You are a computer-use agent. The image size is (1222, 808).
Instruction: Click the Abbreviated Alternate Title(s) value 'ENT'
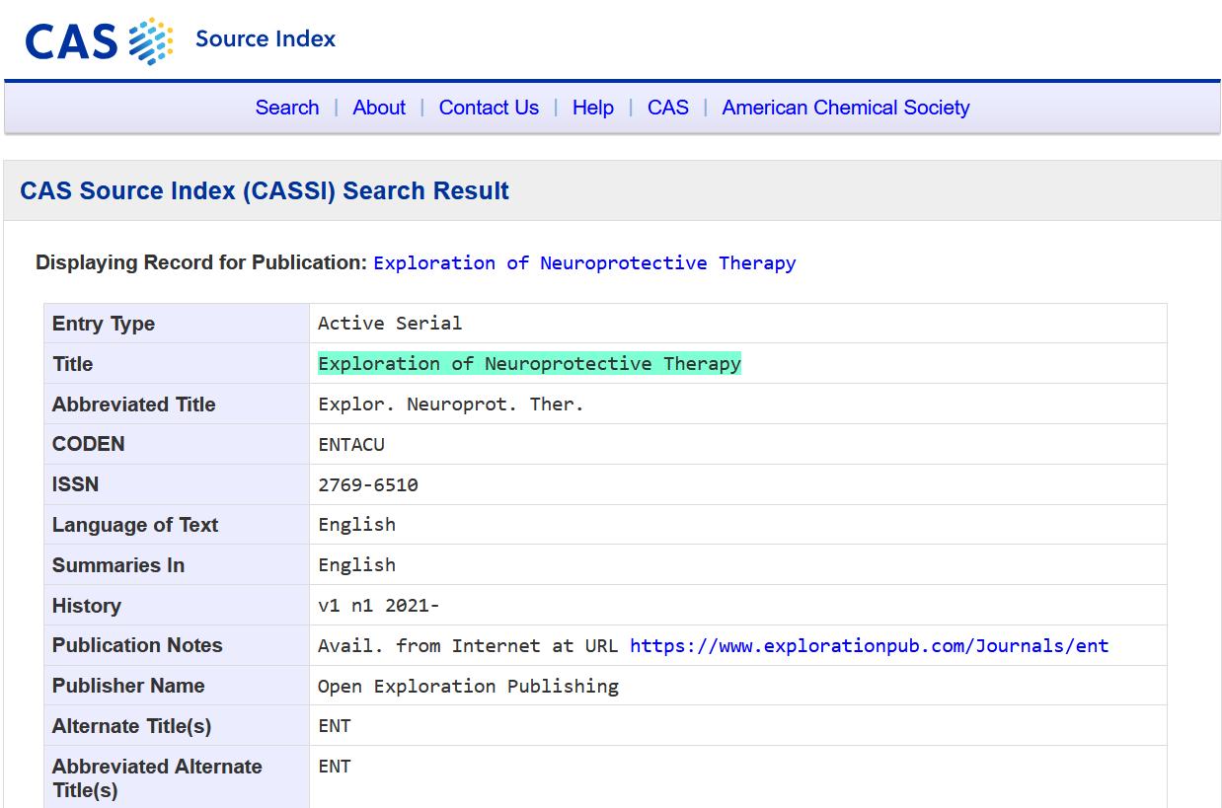[335, 767]
